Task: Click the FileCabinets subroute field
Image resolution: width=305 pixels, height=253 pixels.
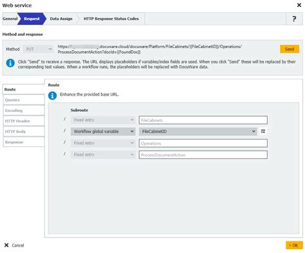Action: pos(203,120)
